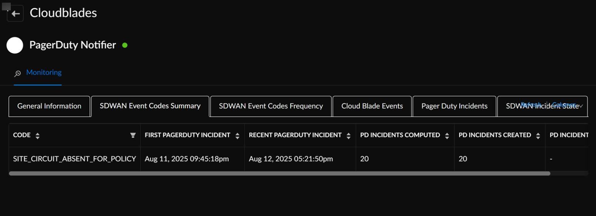Click the Aug 12, 2025 05:21:50pm cell
This screenshot has width=596, height=216.
[x=300, y=159]
